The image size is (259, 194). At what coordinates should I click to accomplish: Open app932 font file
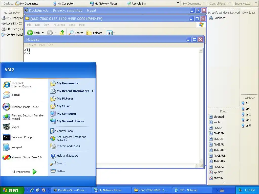[x=216, y=172]
